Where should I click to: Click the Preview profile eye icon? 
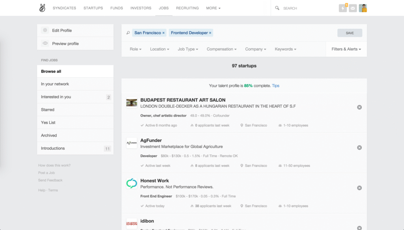click(45, 43)
